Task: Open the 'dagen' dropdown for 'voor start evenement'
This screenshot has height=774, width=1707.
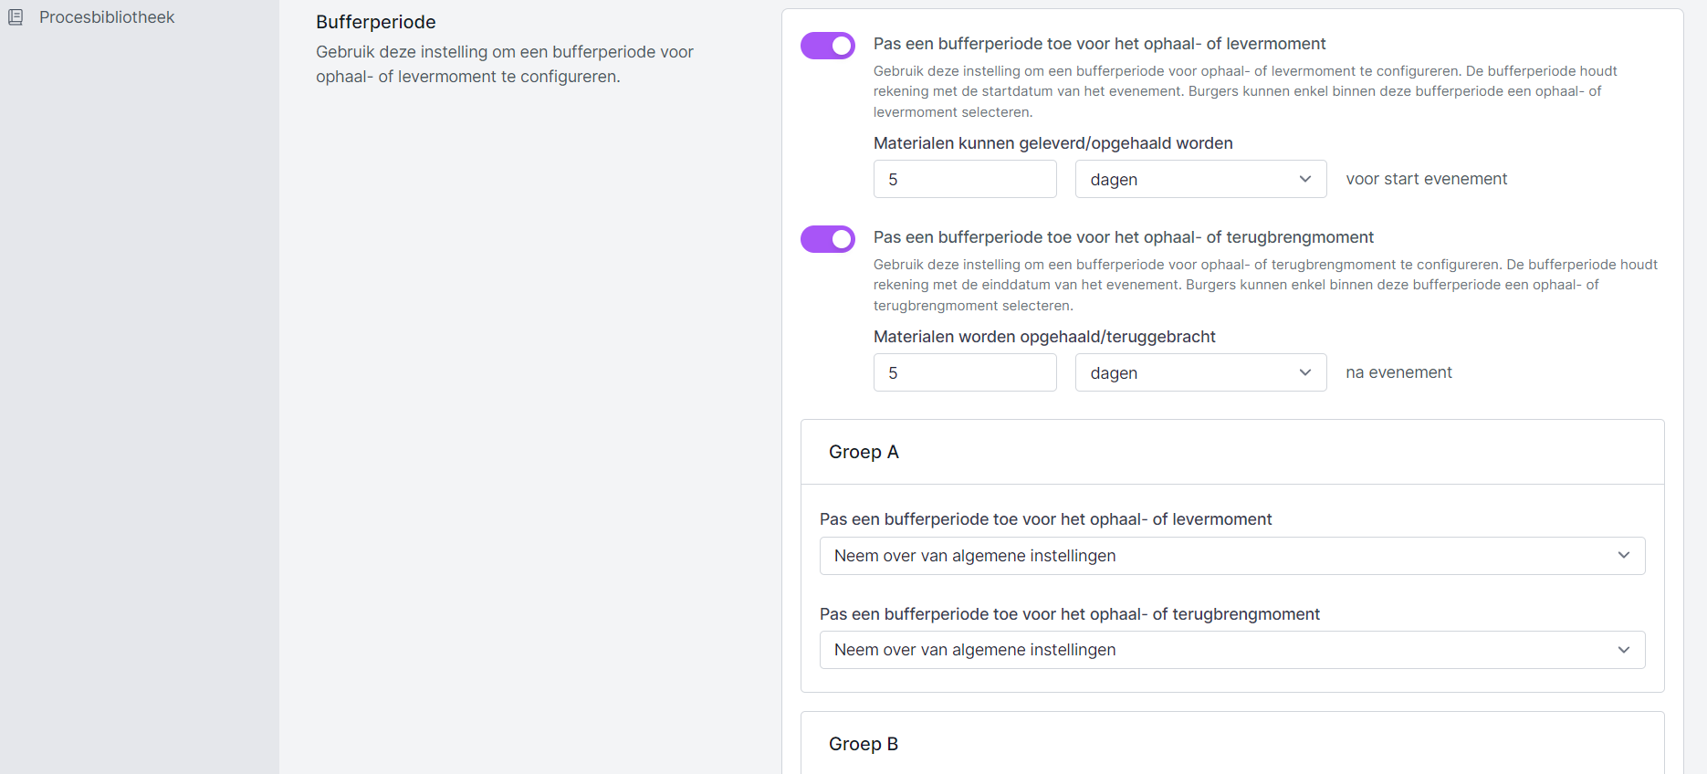Action: [1199, 180]
